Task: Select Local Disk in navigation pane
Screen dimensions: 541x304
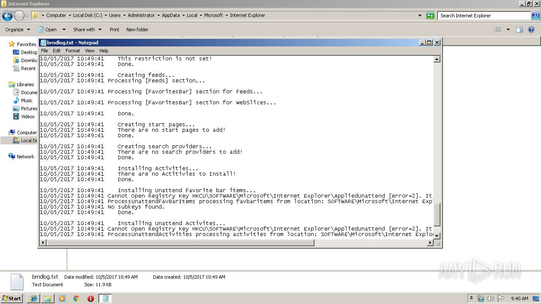Action: 25,141
